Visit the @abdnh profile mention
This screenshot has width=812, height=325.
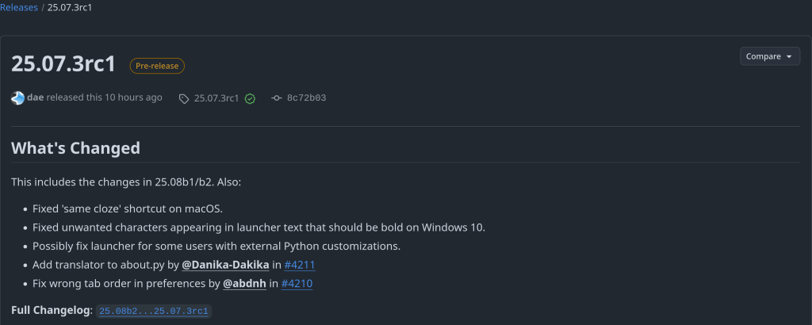point(244,283)
